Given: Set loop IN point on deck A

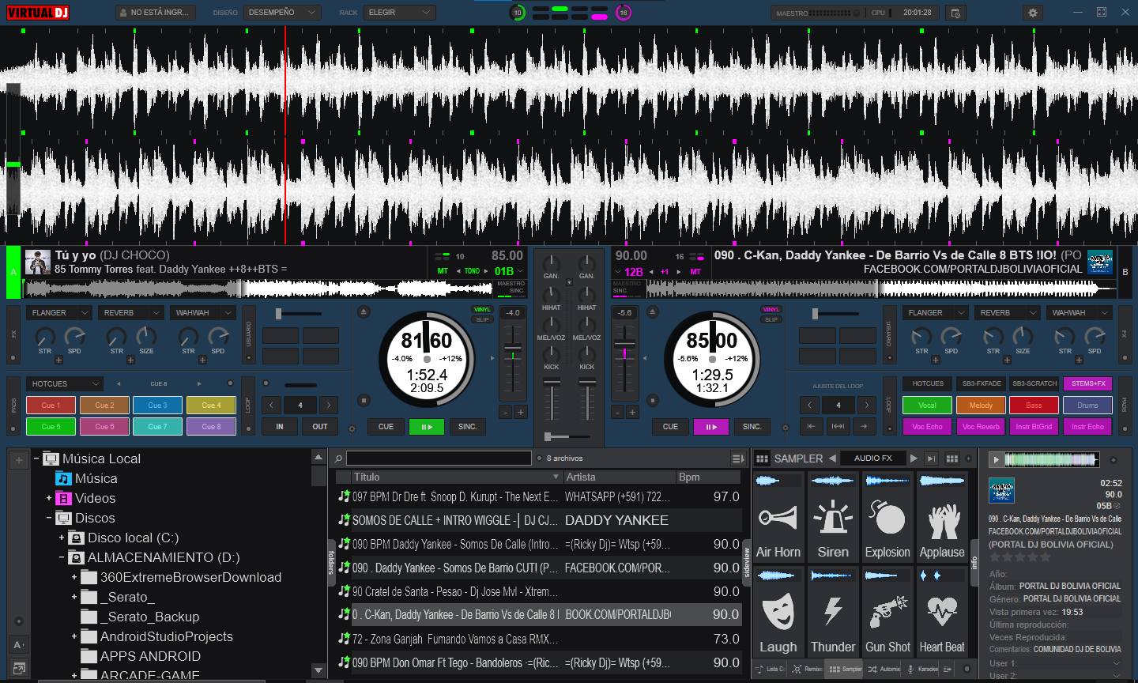Looking at the screenshot, I should (x=280, y=427).
